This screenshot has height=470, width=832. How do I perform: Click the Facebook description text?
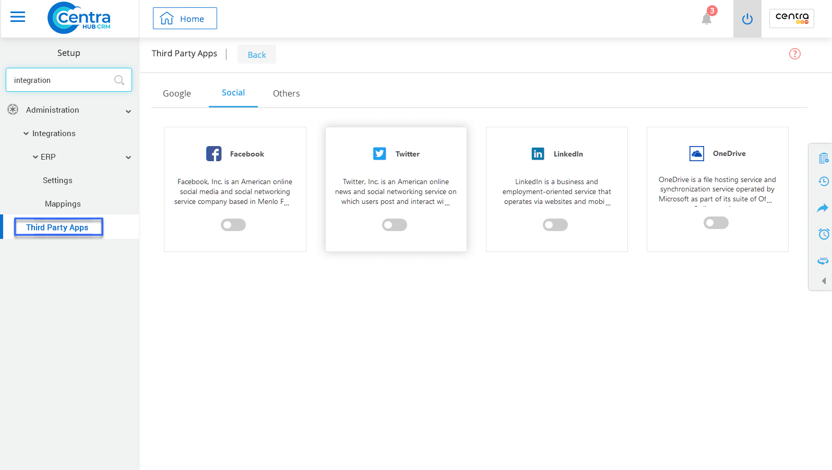234,191
